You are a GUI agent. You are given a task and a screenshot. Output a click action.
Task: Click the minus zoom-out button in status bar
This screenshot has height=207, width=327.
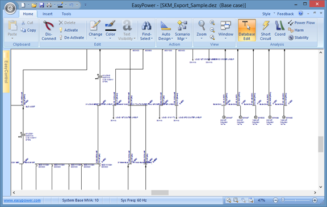tap(275, 200)
